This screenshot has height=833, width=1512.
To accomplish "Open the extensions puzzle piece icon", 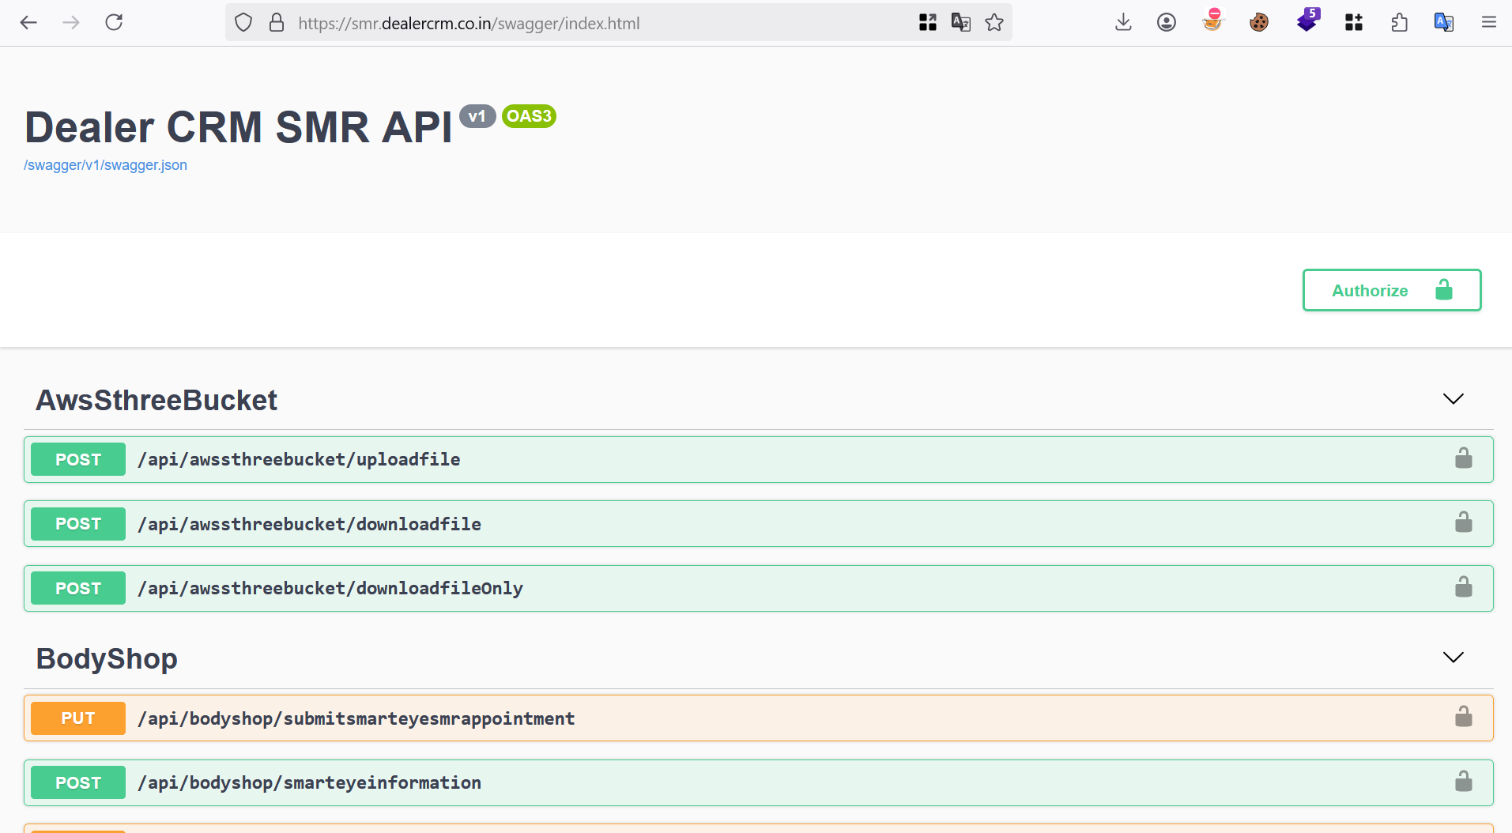I will (x=1399, y=22).
